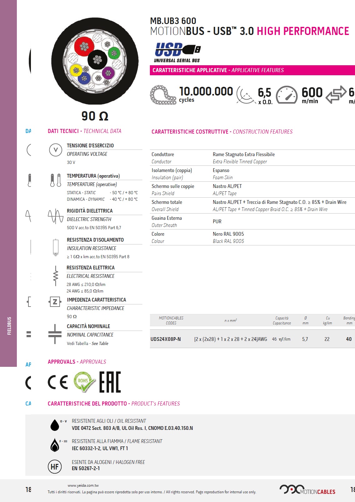This screenshot has width=355, height=502.
Task: Click the circled V operating voltage icon
Action: (x=56, y=150)
